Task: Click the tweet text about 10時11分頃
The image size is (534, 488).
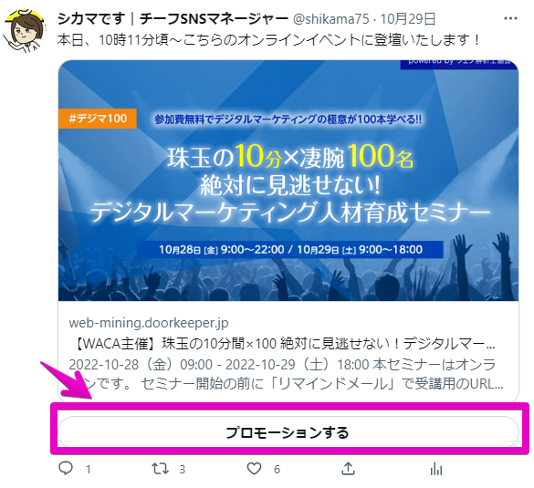Action: point(268,40)
